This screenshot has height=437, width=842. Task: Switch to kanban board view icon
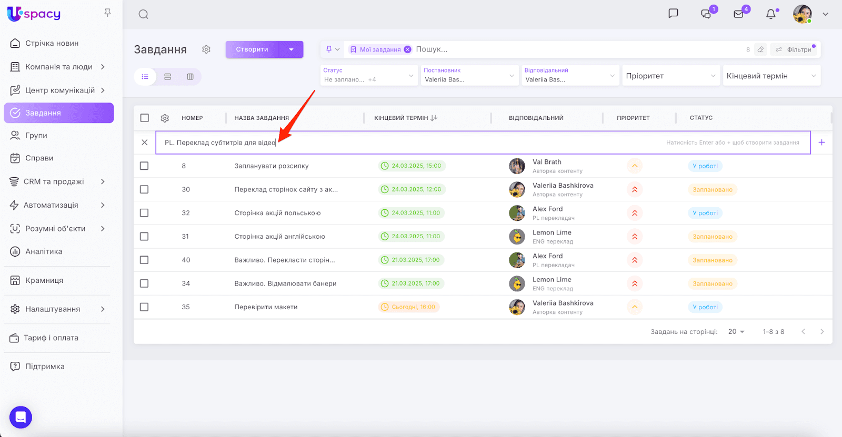coord(190,77)
